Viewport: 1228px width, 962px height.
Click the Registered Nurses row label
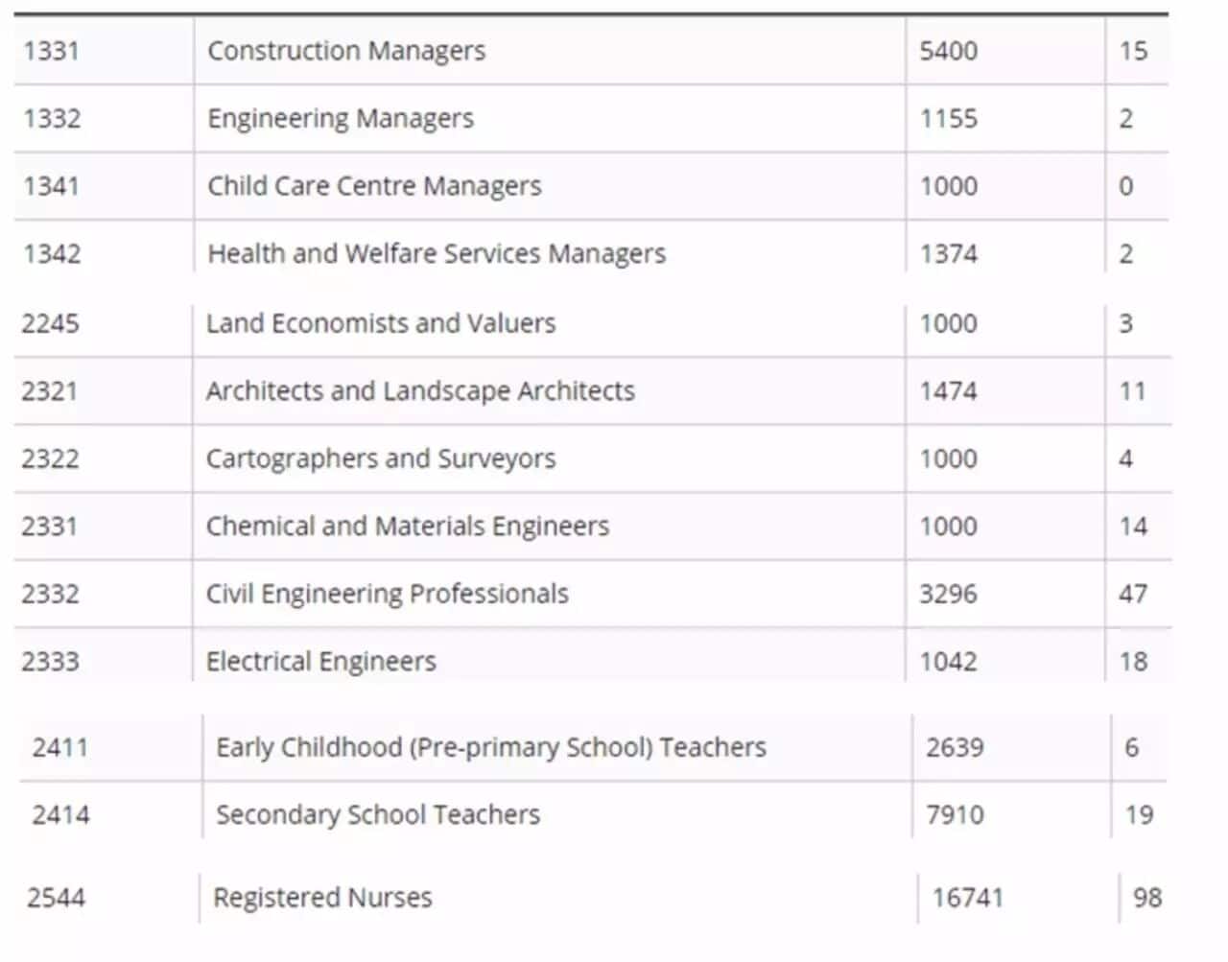point(322,899)
